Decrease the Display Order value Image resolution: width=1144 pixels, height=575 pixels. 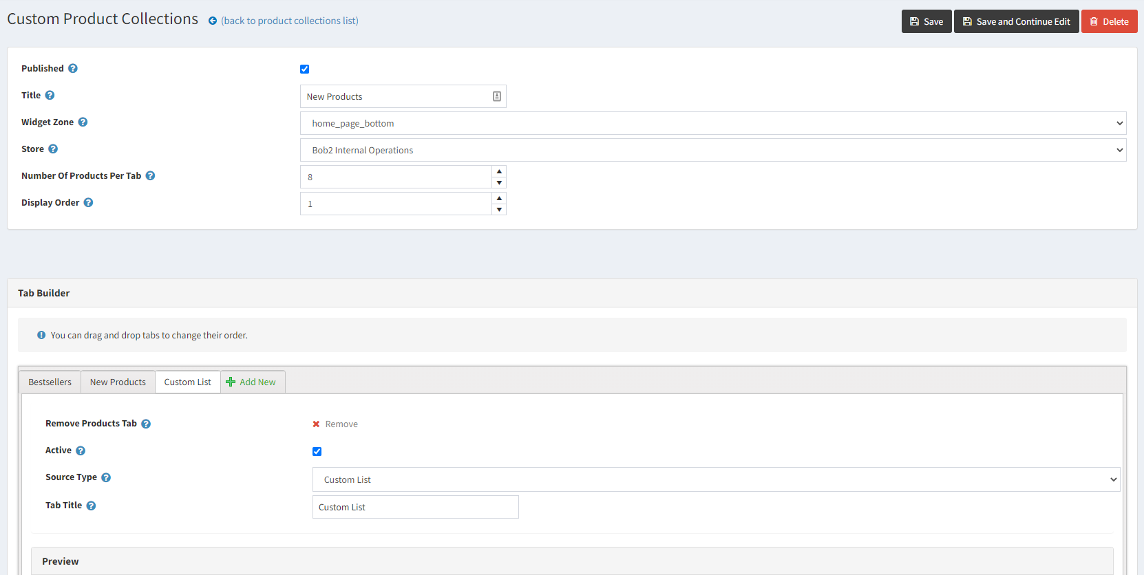(x=499, y=210)
